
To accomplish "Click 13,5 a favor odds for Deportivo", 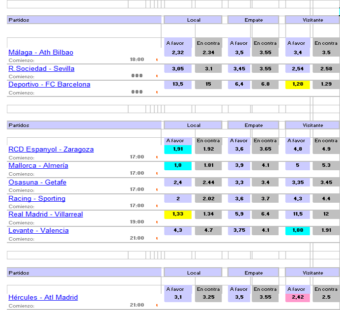I will (178, 84).
